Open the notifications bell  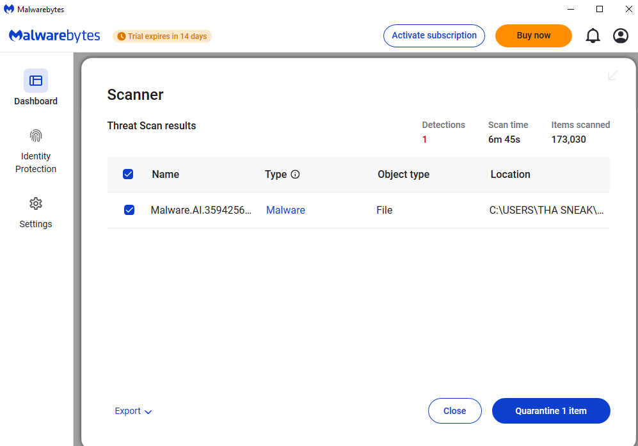coord(593,36)
